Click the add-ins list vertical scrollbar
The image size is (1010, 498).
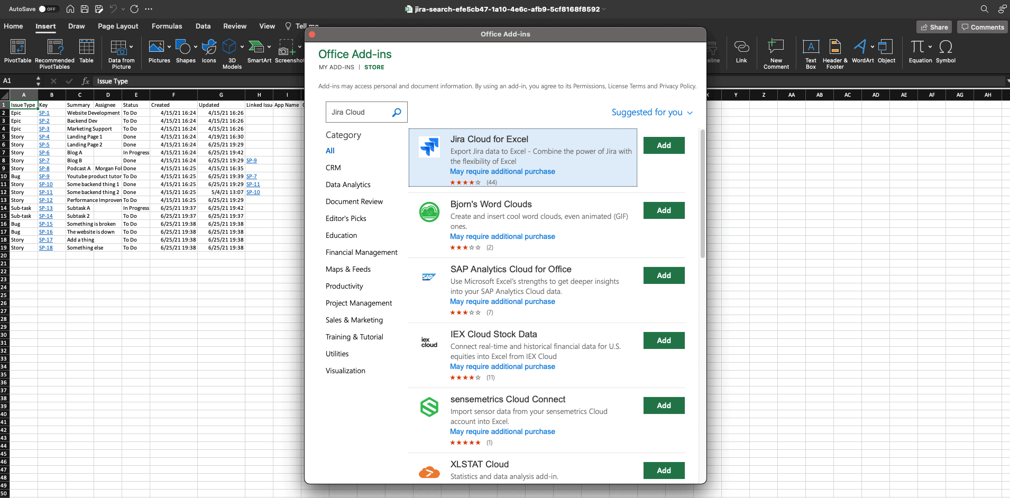(702, 193)
